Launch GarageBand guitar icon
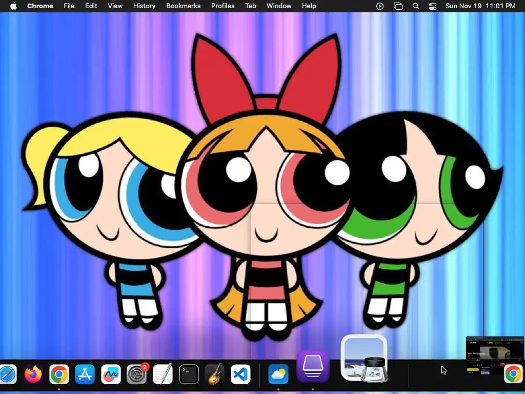 point(214,374)
